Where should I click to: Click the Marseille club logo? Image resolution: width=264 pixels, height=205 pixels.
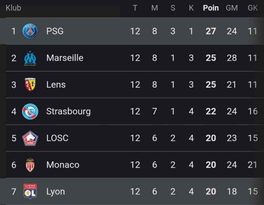point(30,58)
